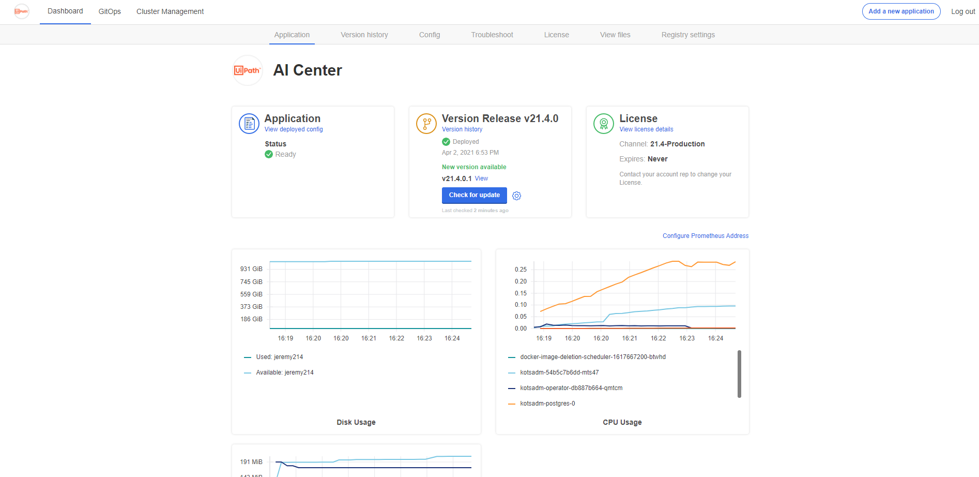Click Configure Prometheus Address link
This screenshot has height=477, width=979.
tap(706, 236)
